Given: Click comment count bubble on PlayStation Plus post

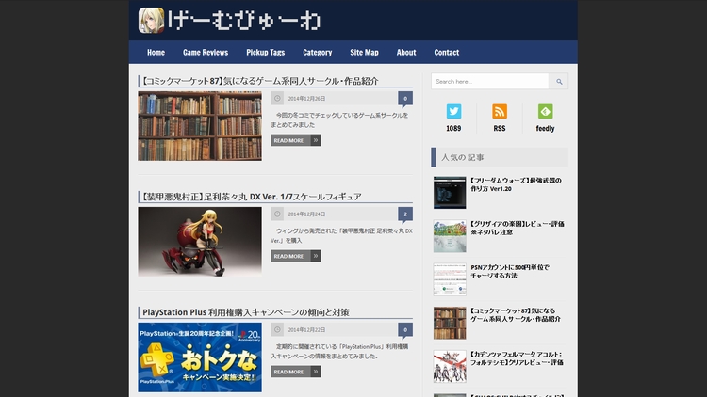Looking at the screenshot, I should pyautogui.click(x=405, y=330).
